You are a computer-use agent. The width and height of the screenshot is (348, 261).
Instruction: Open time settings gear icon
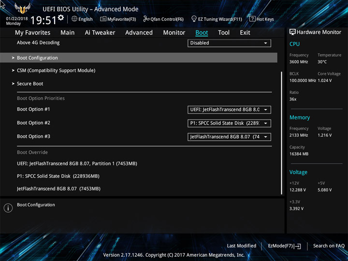point(61,17)
